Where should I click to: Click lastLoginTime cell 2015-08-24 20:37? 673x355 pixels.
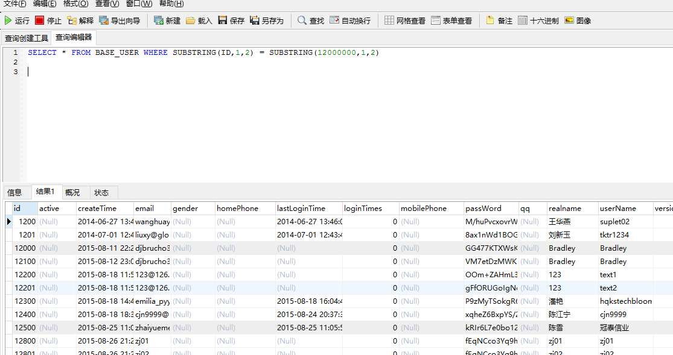coord(309,315)
